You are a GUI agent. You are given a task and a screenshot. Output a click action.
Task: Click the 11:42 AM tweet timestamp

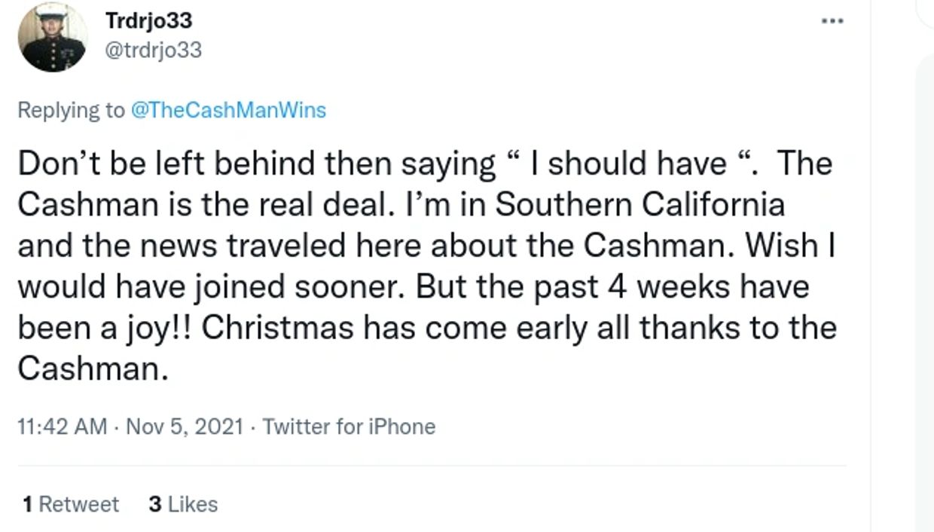[62, 427]
